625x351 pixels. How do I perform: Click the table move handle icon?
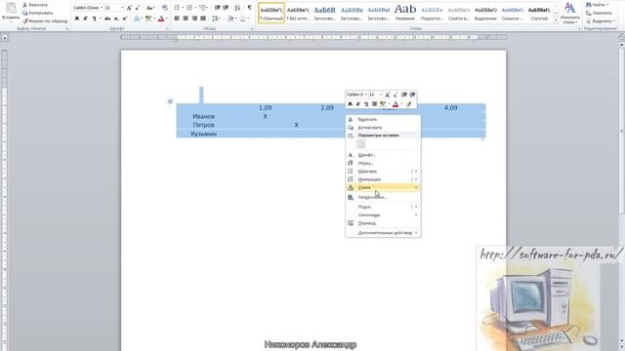pyautogui.click(x=170, y=101)
